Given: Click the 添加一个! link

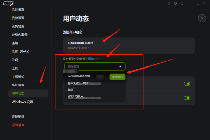Looking at the screenshot, I should [94, 59].
